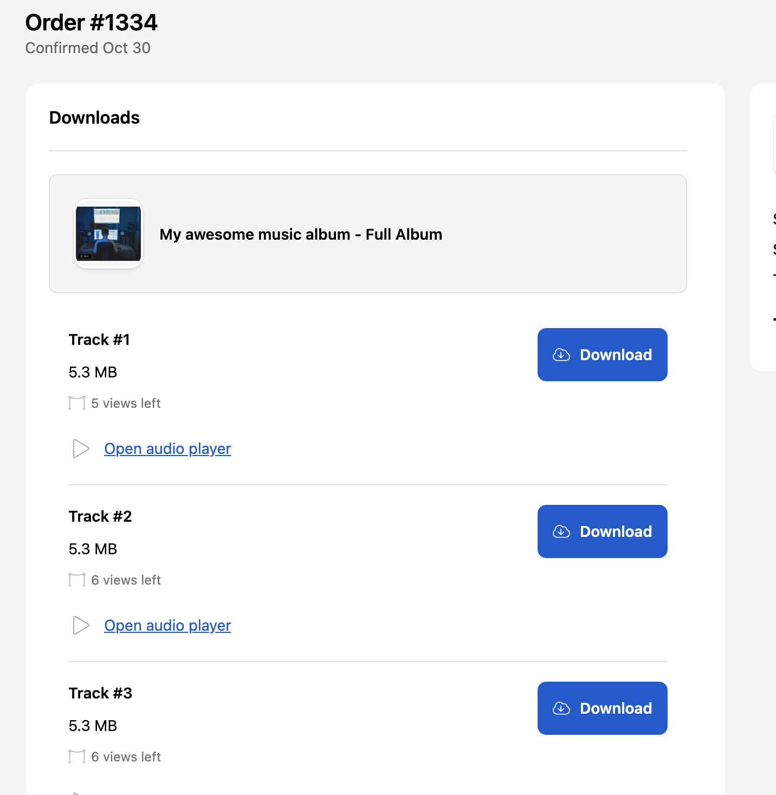Viewport: 776px width, 795px height.
Task: Open audio player for Track #2
Action: (x=167, y=626)
